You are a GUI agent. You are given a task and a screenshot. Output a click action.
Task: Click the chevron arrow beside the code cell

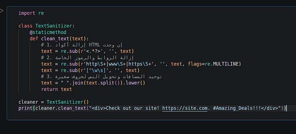tap(1, 11)
